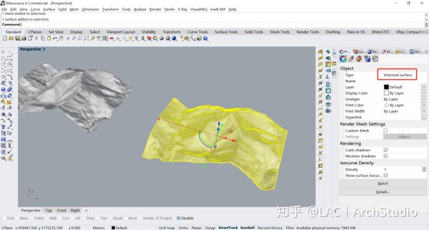Viewport: 429px width, 230px height.
Task: Toggle Grid Snap in status bar
Action: (167, 228)
